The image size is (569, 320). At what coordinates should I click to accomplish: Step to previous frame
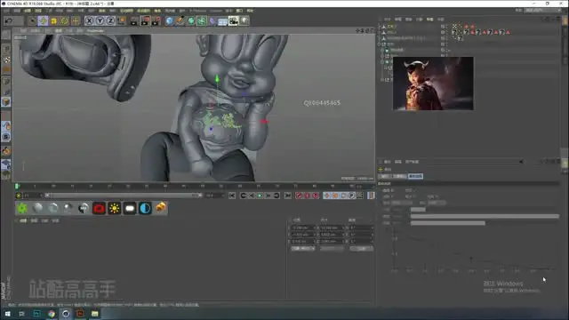(x=252, y=196)
